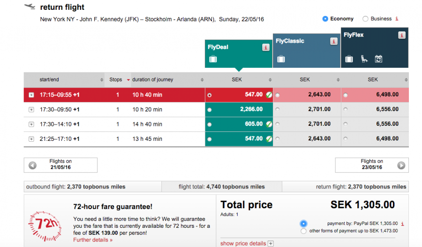Screen dimensions: 422x247
Task: Expand show price details
Action: (x=271, y=243)
